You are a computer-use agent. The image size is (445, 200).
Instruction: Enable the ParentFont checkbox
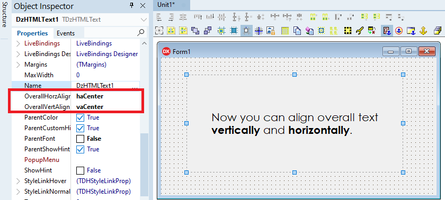[81, 139]
